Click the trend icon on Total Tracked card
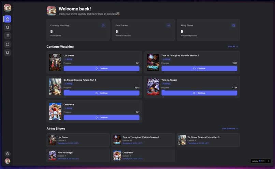 click(x=168, y=26)
